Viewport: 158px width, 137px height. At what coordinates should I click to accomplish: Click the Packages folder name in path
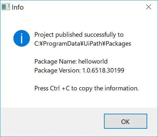[118, 44]
